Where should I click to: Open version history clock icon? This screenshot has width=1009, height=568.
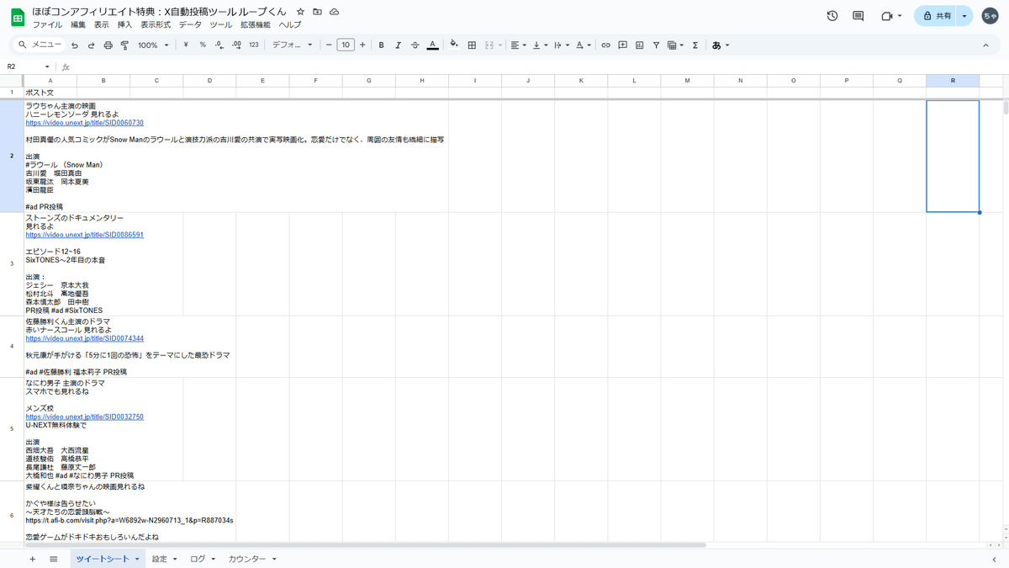[832, 16]
